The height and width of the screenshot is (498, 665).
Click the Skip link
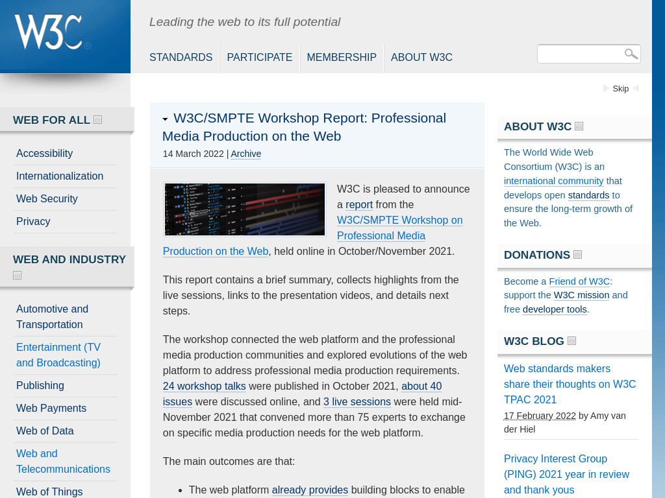click(620, 88)
